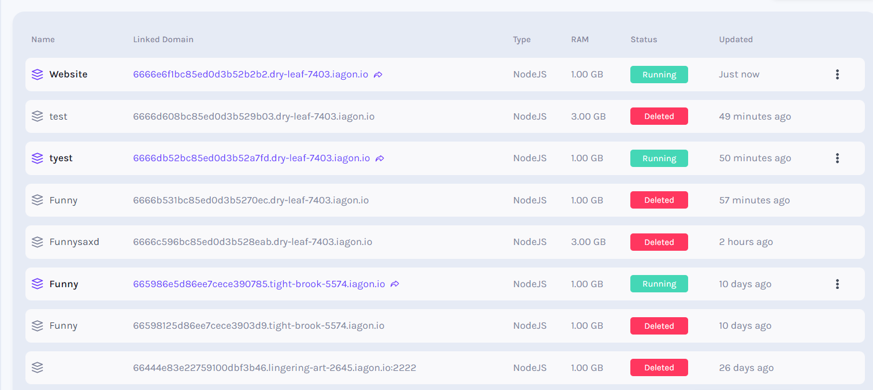Click share arrow icon after tight-brook-5574 running domain
873x390 pixels.
click(395, 284)
